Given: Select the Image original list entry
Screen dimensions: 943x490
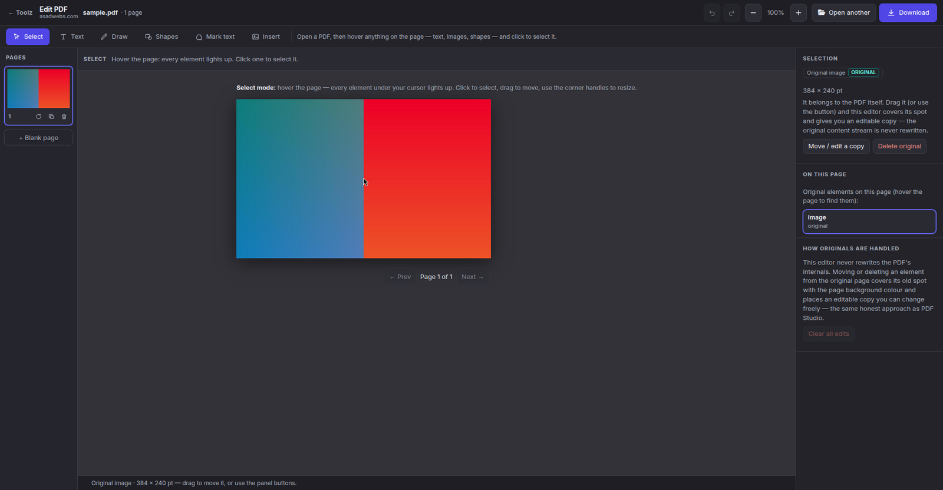Looking at the screenshot, I should (x=869, y=221).
